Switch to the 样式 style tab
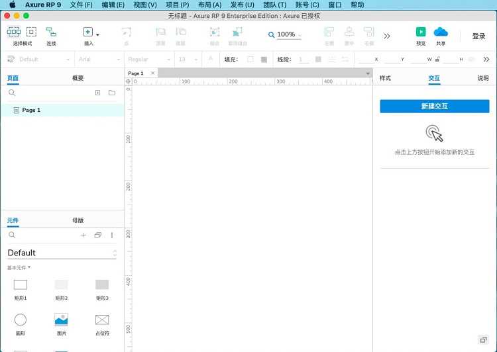 point(386,78)
